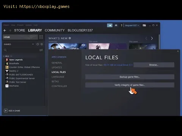
Task: Select PUBG: Test Server in list
Action: [18, 82]
